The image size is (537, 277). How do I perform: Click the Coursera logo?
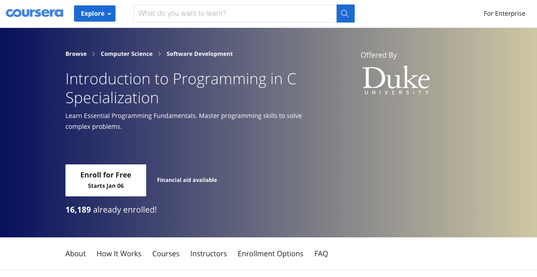pyautogui.click(x=34, y=13)
